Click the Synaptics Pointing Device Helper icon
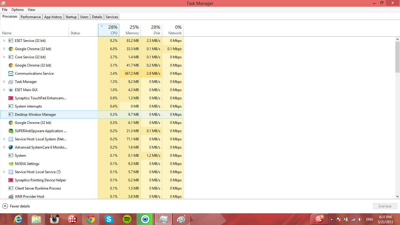Screen dimensions: 400x225 click(x=11, y=180)
